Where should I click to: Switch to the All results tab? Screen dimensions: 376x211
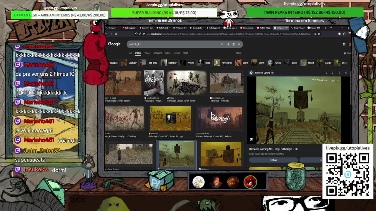[x=130, y=53]
